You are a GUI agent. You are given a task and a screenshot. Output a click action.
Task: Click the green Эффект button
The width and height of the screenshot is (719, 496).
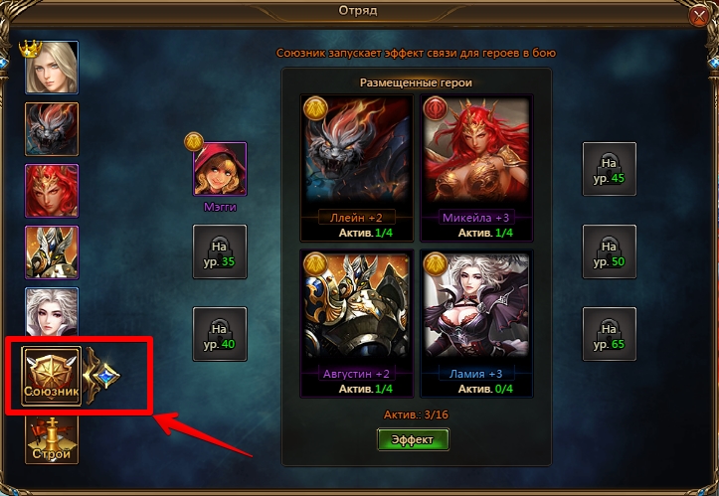[413, 439]
